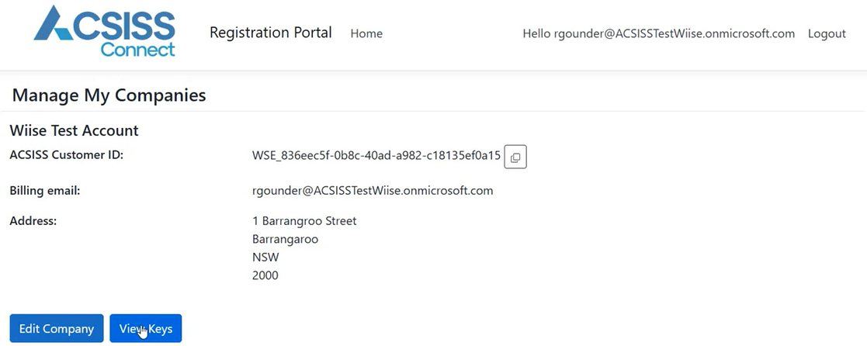Screen dimensions: 867x346
Task: Click the 2000 postcode text
Action: click(265, 275)
